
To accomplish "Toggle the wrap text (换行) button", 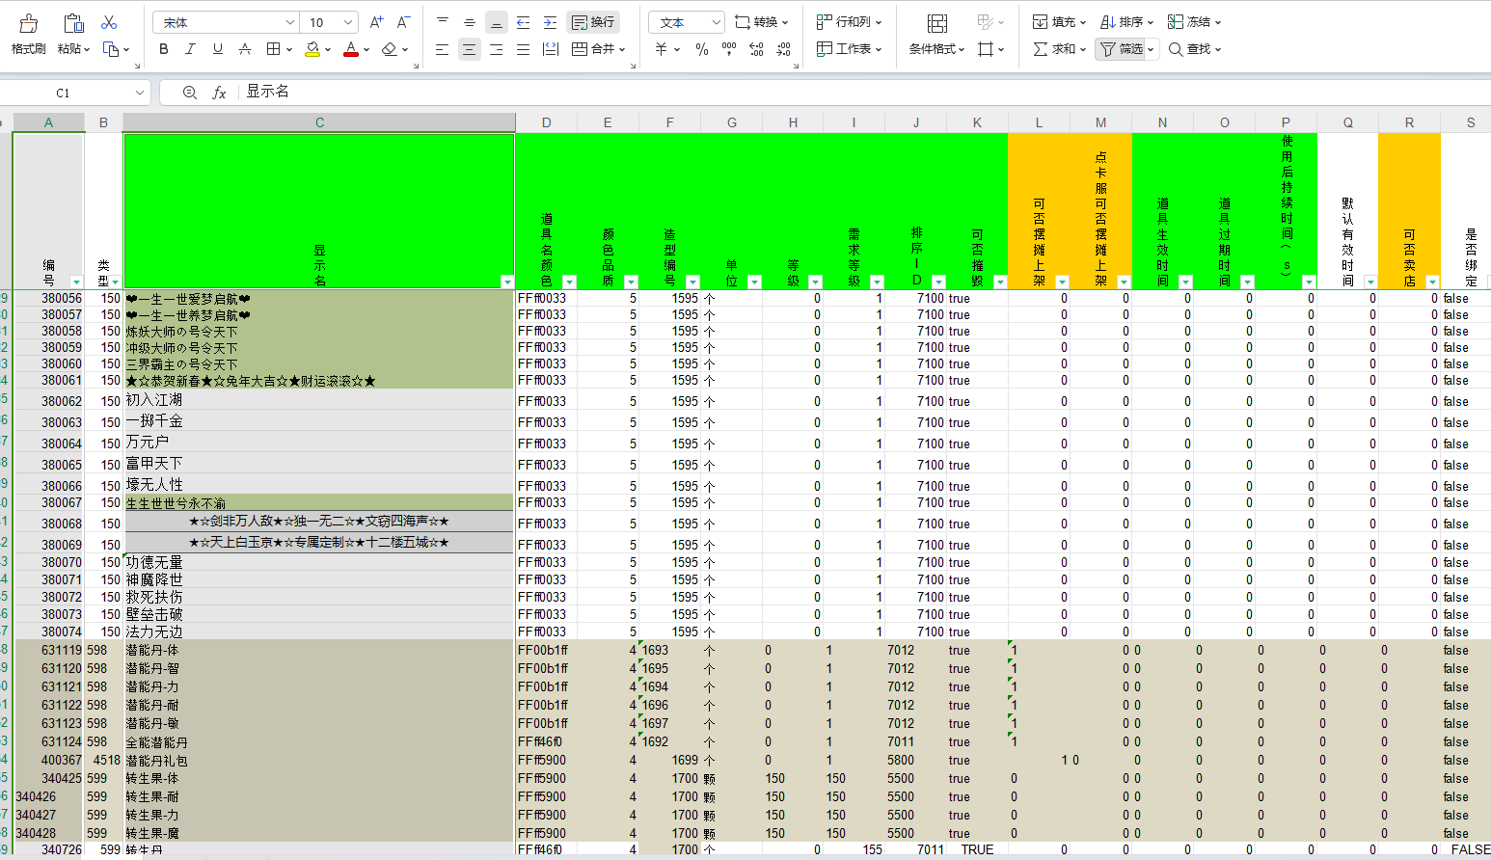I will [593, 22].
